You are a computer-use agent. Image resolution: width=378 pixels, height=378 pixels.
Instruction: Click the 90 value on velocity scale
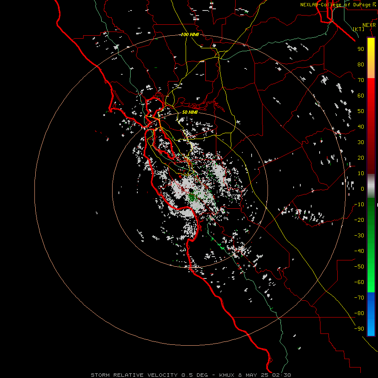[x=361, y=49]
